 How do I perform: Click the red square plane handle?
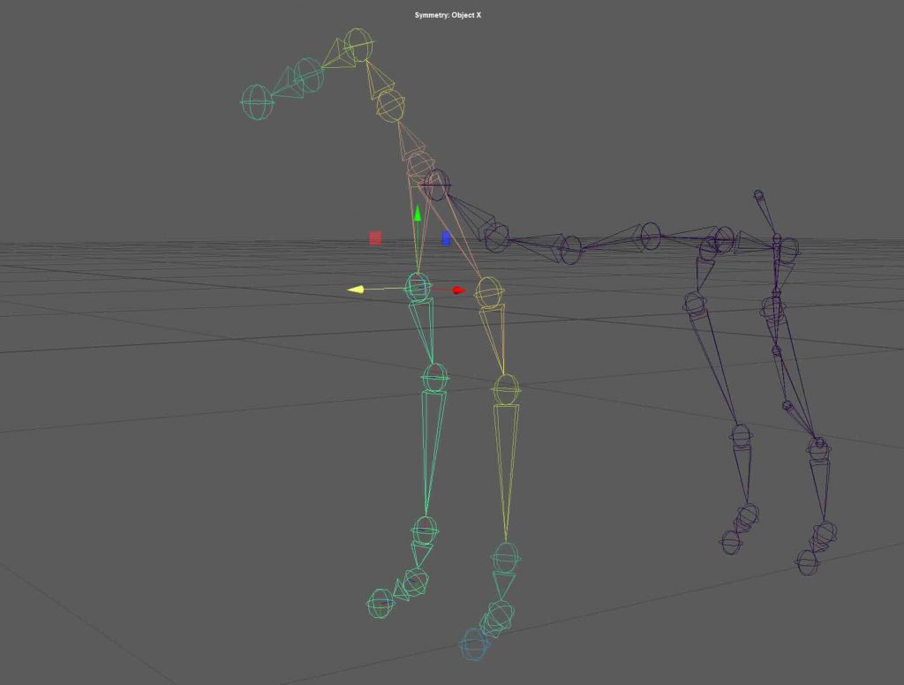click(x=375, y=238)
